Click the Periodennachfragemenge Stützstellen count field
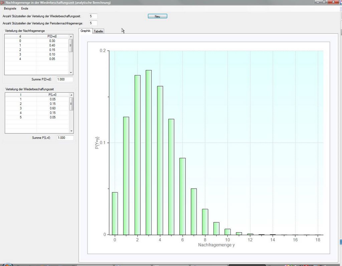Screen dimensions: 342x266 coord(93,23)
